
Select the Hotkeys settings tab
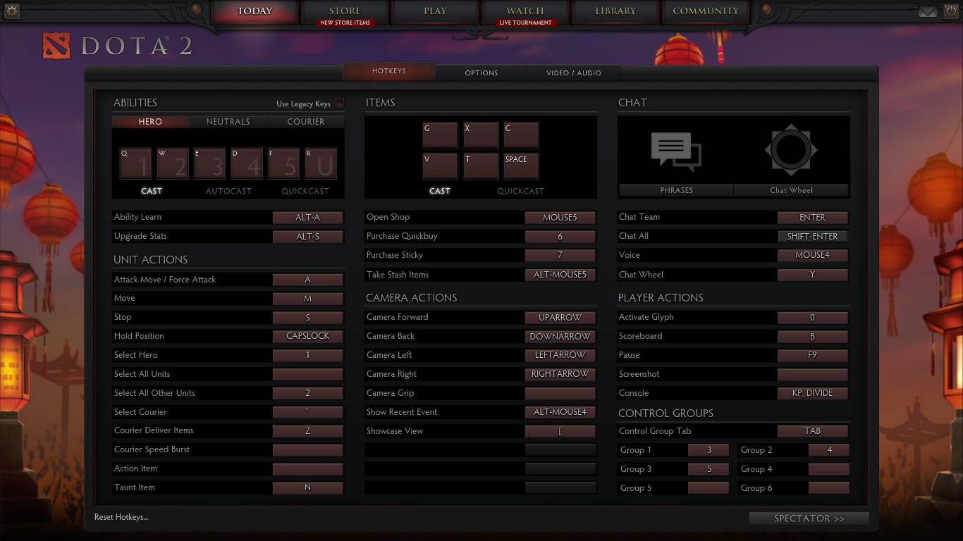click(389, 71)
